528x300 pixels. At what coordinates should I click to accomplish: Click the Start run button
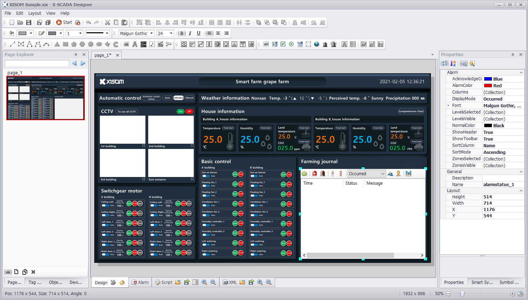pos(64,22)
